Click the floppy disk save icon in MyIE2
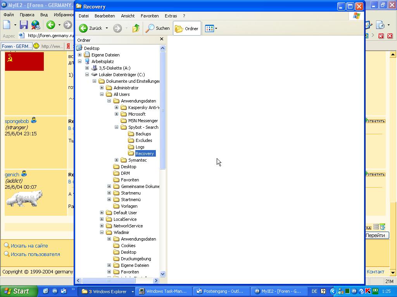Screen dimensions: 397x297 [x=24, y=25]
